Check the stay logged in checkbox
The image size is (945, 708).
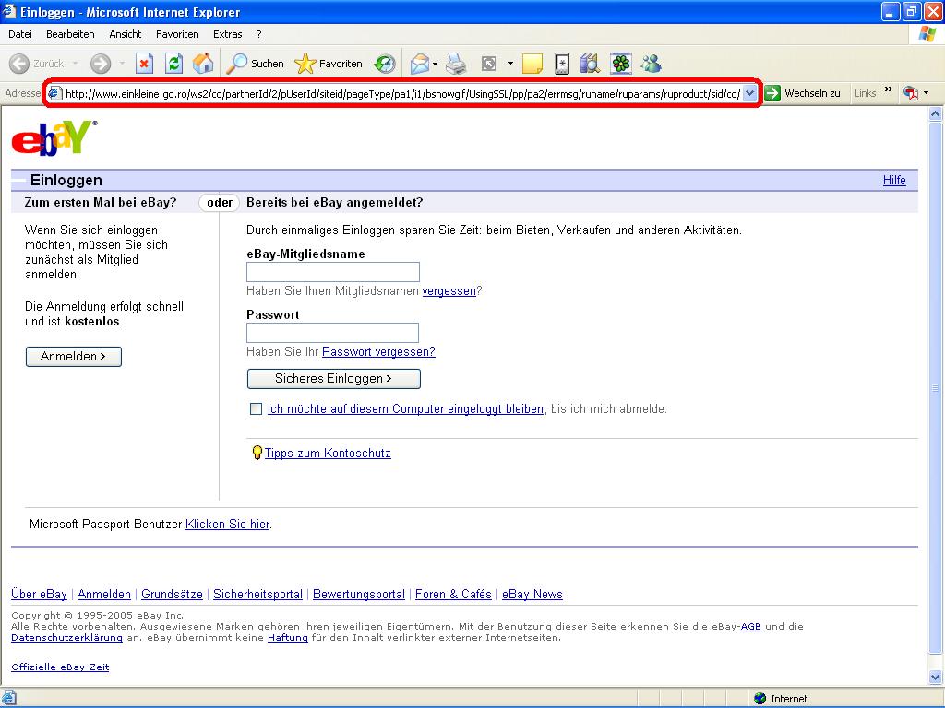tap(257, 408)
